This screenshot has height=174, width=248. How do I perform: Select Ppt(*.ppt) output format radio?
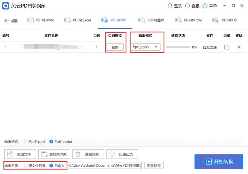pos(26,141)
